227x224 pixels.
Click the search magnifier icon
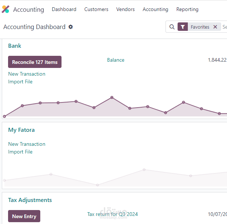tap(172, 27)
